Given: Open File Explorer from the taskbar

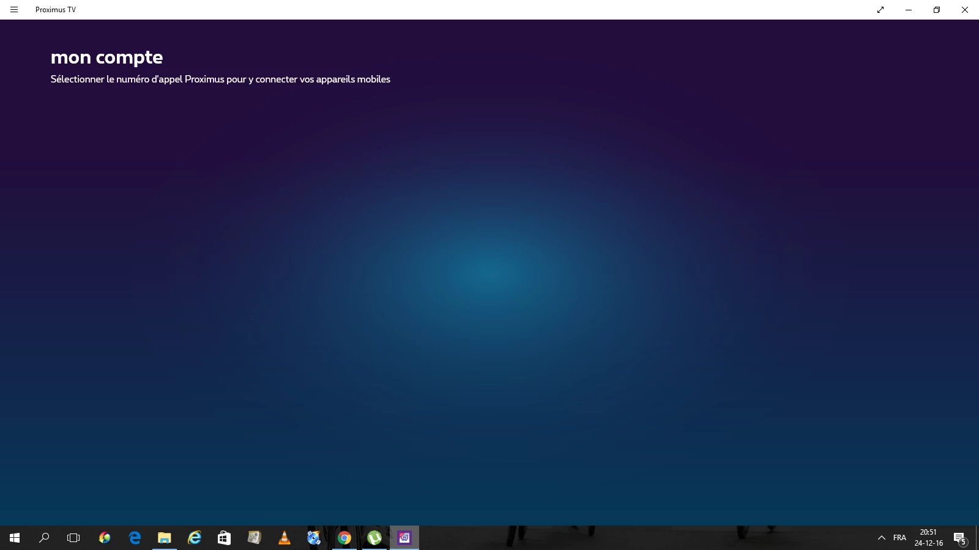Looking at the screenshot, I should point(165,538).
